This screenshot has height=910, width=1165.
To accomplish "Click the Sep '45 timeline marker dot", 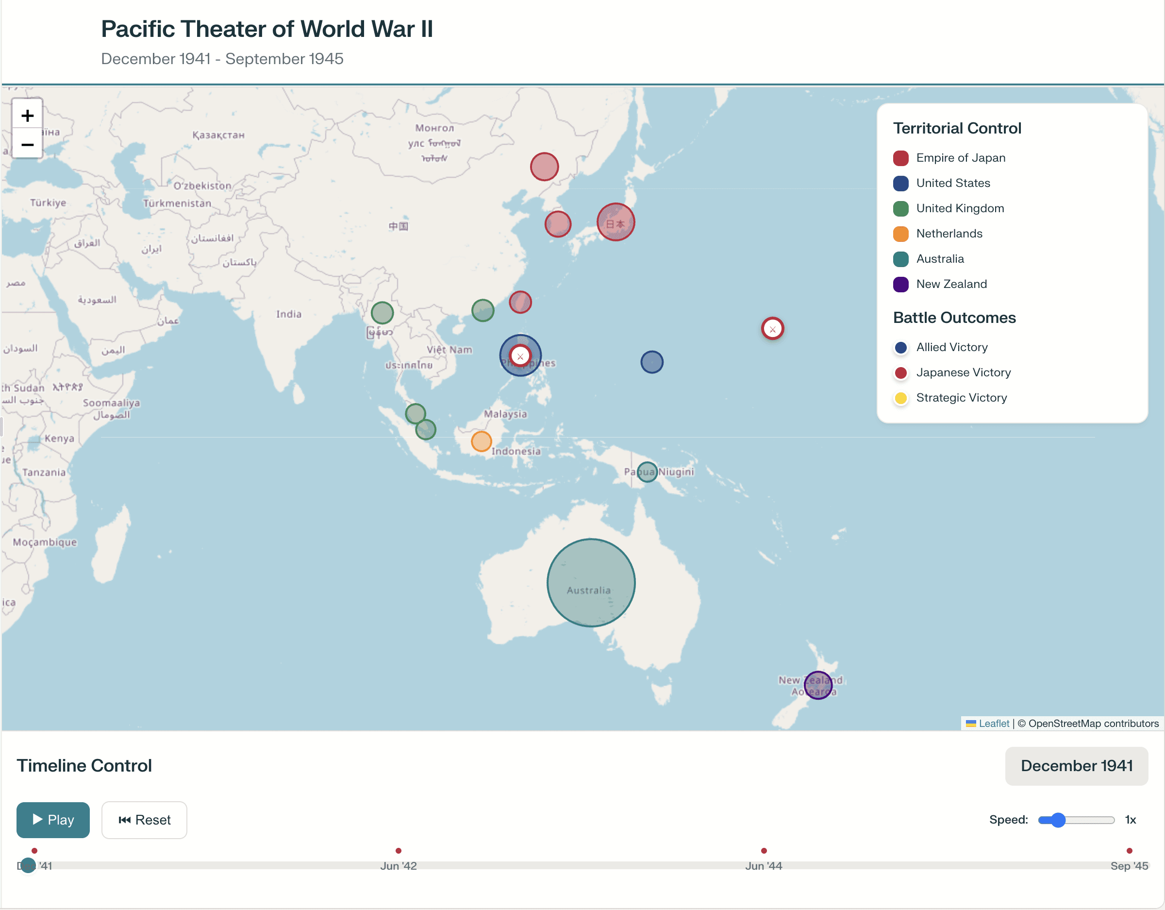I will [1129, 851].
